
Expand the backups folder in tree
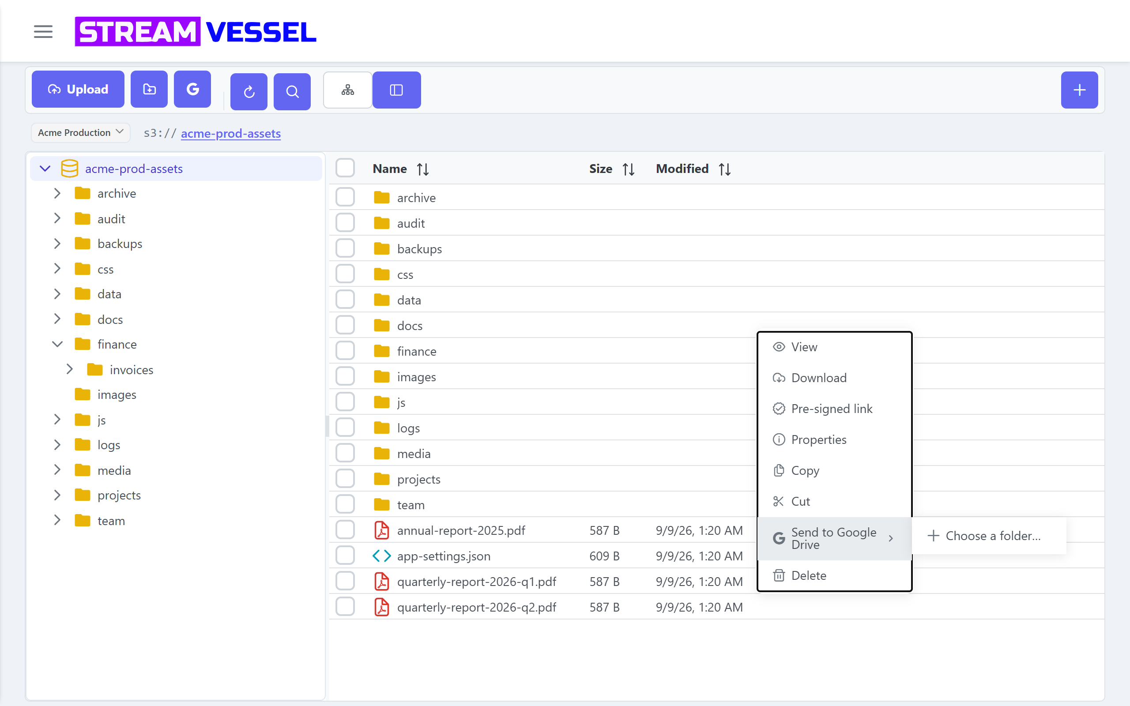(57, 244)
